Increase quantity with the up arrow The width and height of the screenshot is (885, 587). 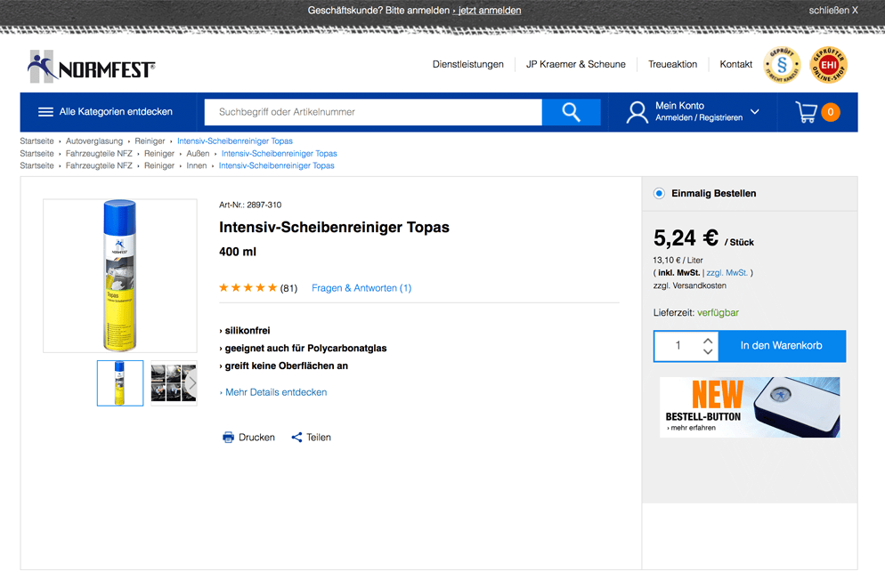[708, 341]
